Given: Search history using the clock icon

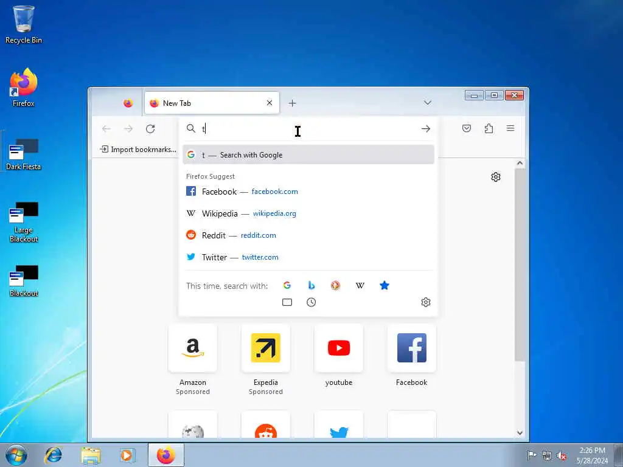Looking at the screenshot, I should (311, 302).
